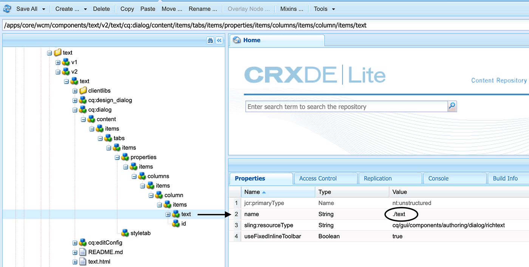Expand the v1 tree node
Viewport: 529px width, 267px height.
point(58,62)
